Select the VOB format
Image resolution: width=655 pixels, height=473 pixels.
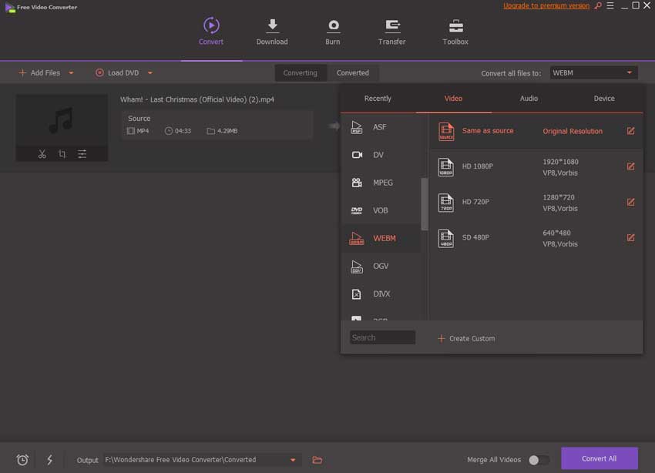tap(381, 210)
